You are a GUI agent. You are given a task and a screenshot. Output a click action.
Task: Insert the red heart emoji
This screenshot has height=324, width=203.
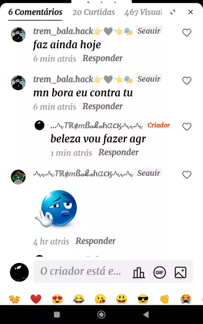(36, 299)
